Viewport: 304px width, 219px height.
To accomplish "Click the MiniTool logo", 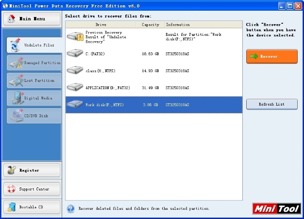I will pos(277,208).
